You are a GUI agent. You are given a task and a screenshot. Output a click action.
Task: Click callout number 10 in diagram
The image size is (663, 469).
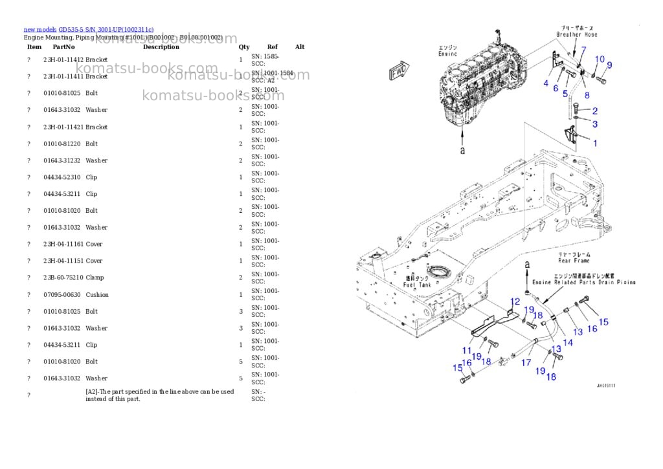[x=600, y=60]
